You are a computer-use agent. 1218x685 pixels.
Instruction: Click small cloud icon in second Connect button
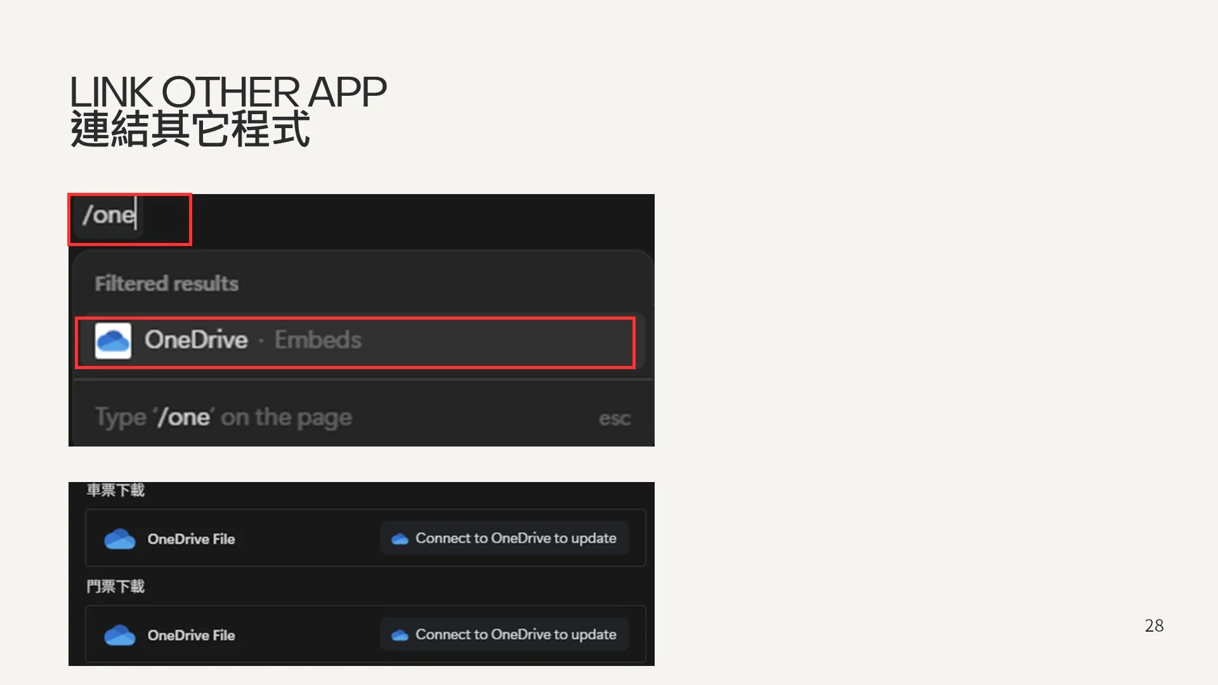400,636
